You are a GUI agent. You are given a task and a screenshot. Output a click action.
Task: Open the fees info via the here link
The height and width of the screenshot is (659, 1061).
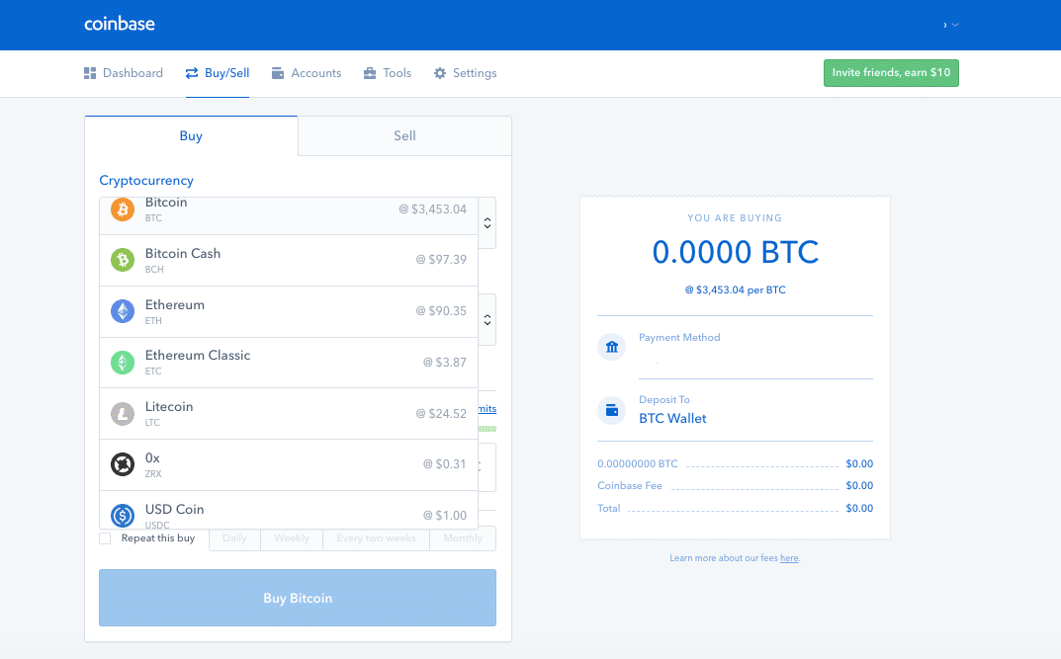789,557
